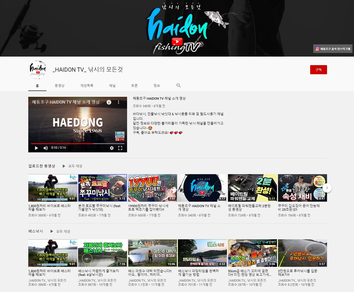Click the info card icon on the video

109,102
